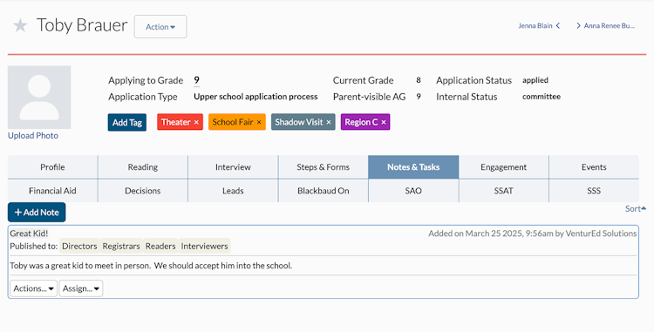This screenshot has width=654, height=332.
Task: Click the Add Note button
Action: click(37, 212)
